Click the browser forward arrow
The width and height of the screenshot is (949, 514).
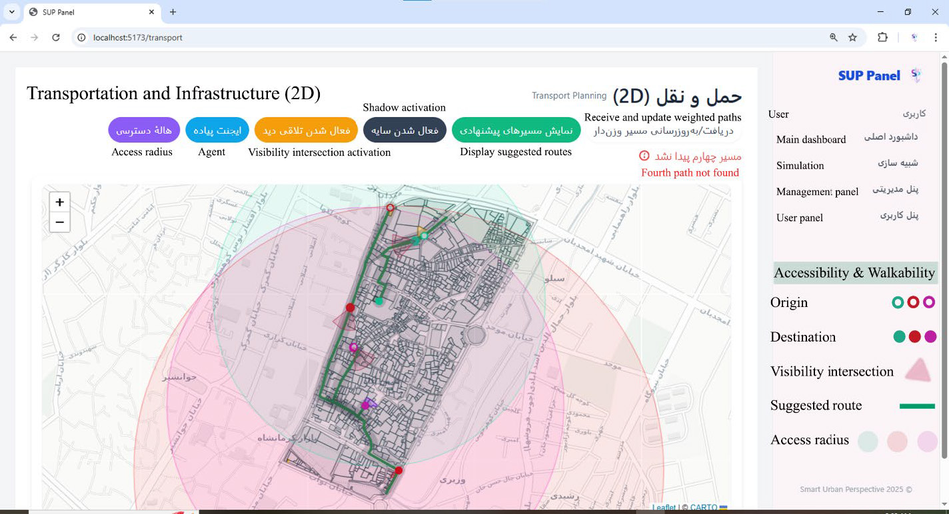click(x=35, y=37)
